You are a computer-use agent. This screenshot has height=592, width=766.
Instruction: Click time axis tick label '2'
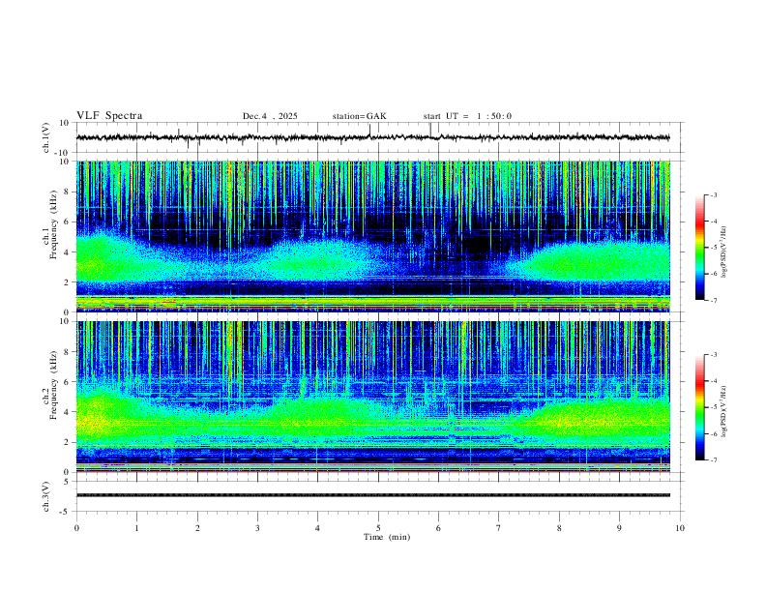point(197,528)
